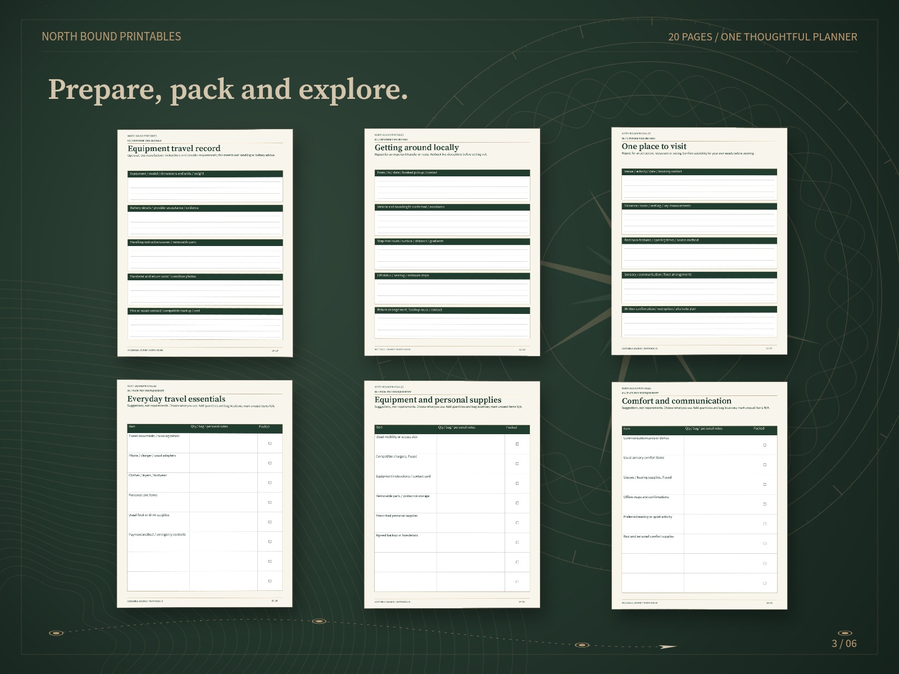
Task: Tick Packed box for Offline maps and confirmations
Action: pos(764,504)
